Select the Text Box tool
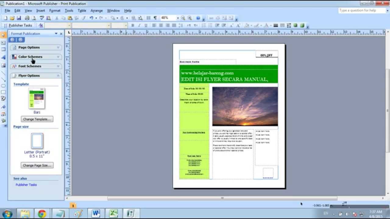This screenshot has height=219, width=390. (3, 43)
